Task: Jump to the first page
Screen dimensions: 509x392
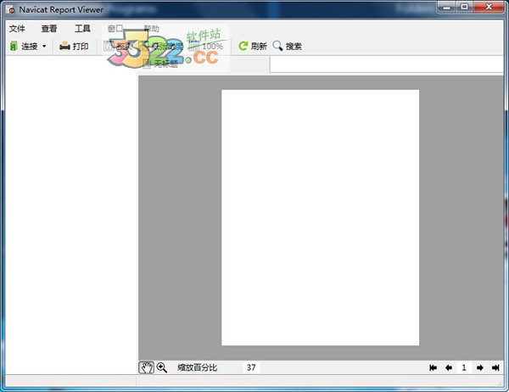Action: tap(433, 367)
